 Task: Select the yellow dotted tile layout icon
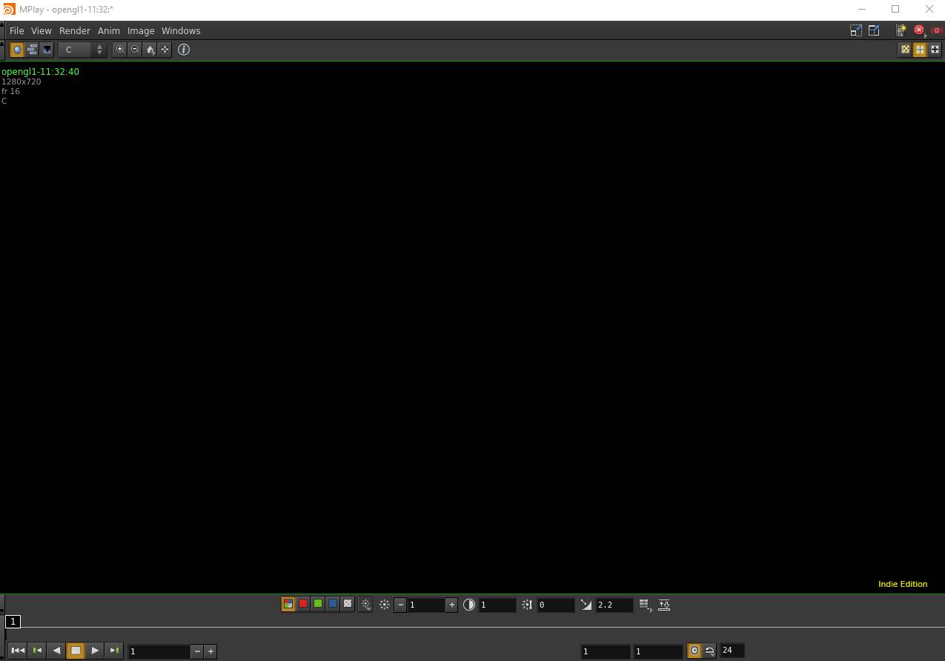click(x=905, y=50)
